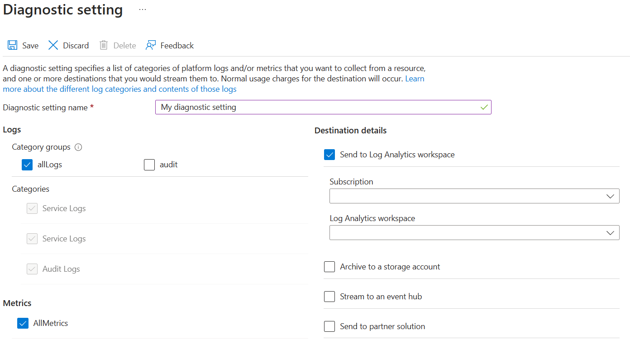
Task: Enable Archive to a storage account
Action: click(x=329, y=267)
